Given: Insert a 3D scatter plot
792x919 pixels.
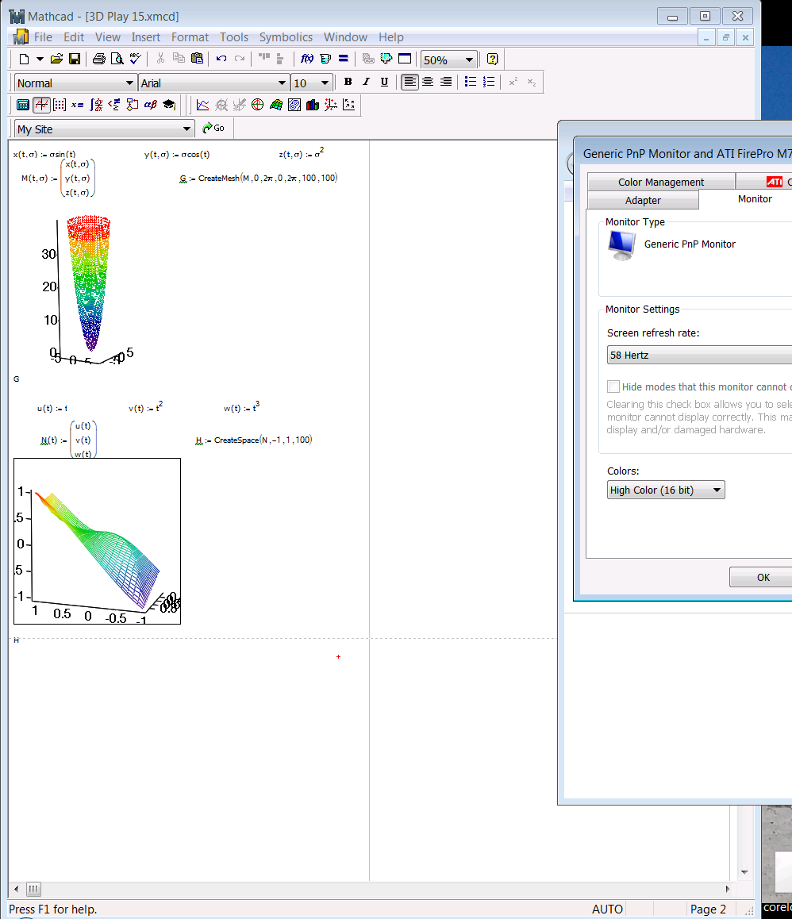Looking at the screenshot, I should [x=331, y=105].
